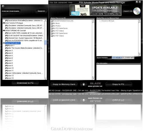Click the Import CD button label

pos(128,11)
